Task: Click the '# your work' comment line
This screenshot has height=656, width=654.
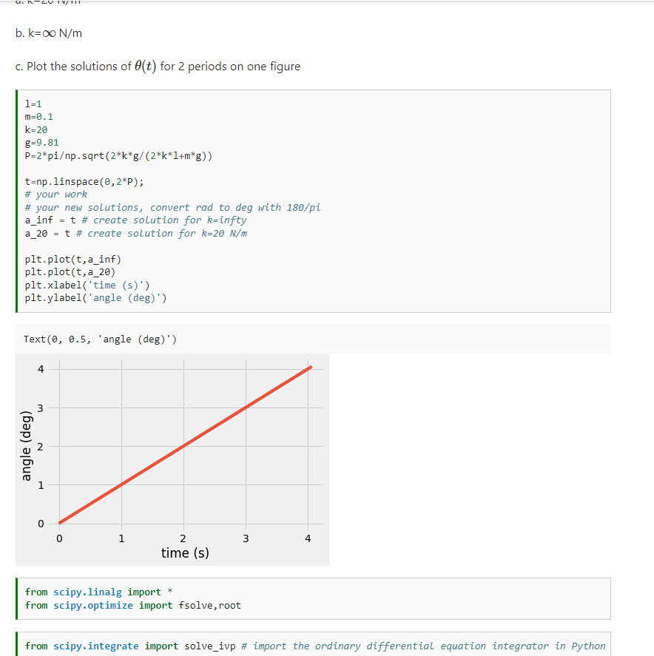Action: click(55, 195)
